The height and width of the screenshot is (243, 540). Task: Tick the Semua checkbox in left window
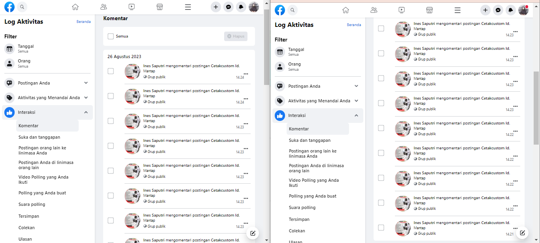[x=111, y=36]
